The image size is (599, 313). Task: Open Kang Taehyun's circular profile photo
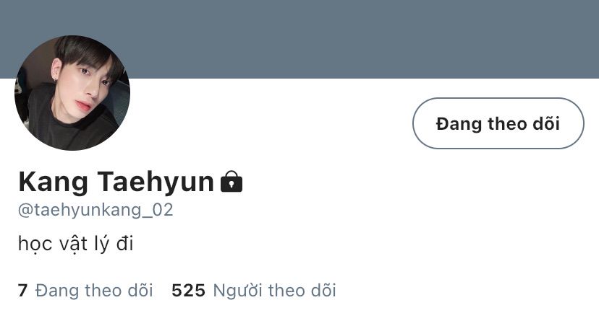point(72,92)
